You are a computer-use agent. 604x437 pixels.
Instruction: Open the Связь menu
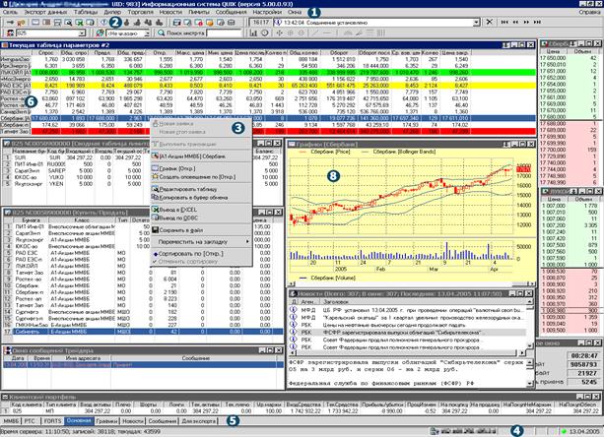click(11, 12)
